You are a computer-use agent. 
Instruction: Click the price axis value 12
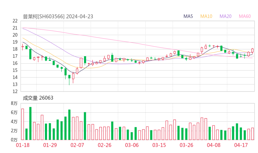pyautogui.click(x=15, y=91)
